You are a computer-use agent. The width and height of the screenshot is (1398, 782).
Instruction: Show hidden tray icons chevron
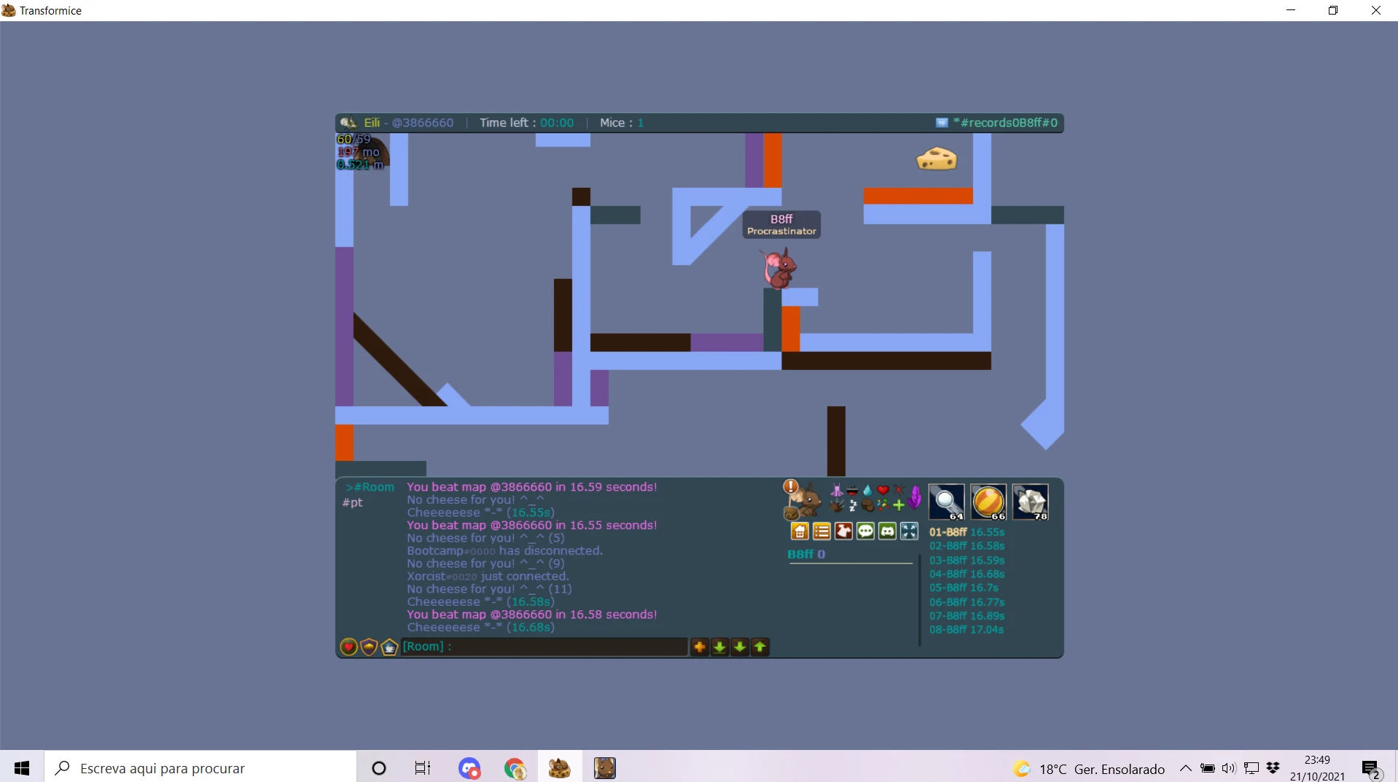point(1186,768)
